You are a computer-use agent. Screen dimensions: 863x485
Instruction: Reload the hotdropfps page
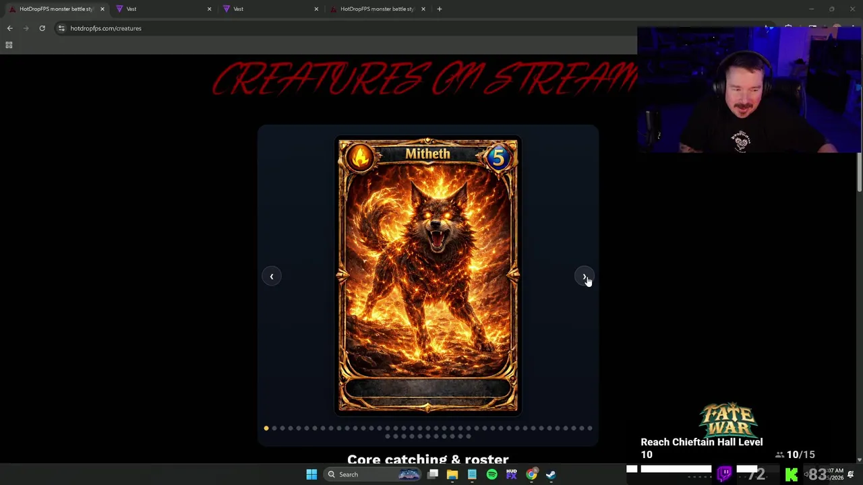42,28
